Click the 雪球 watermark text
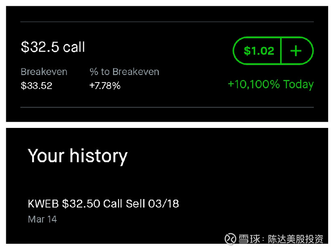 click(249, 239)
